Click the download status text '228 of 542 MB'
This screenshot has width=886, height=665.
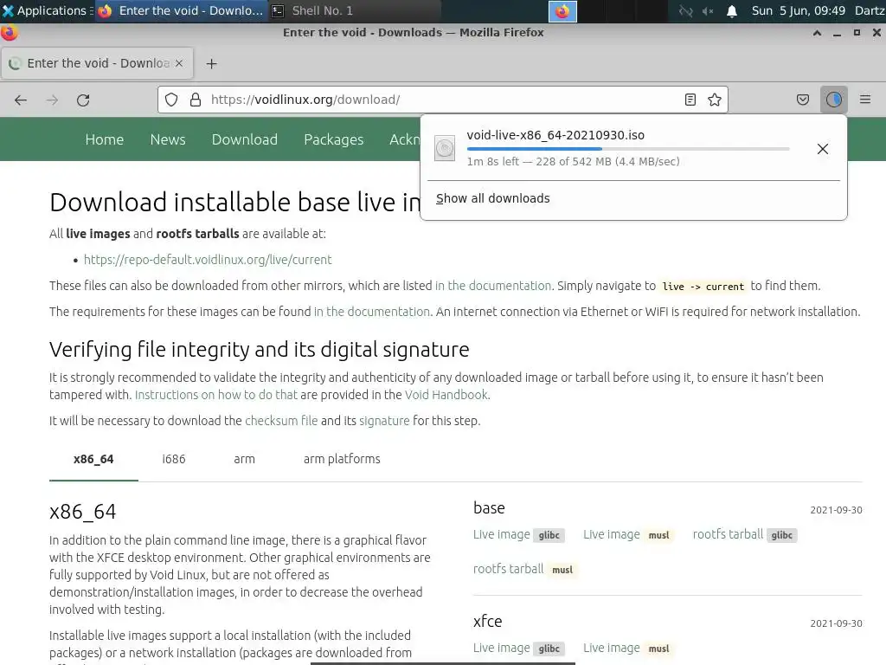[x=573, y=162]
